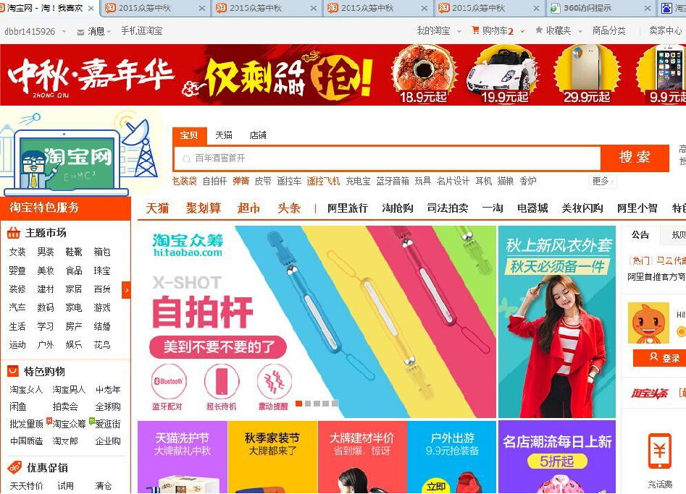Open the 数码 category link

pos(46,307)
